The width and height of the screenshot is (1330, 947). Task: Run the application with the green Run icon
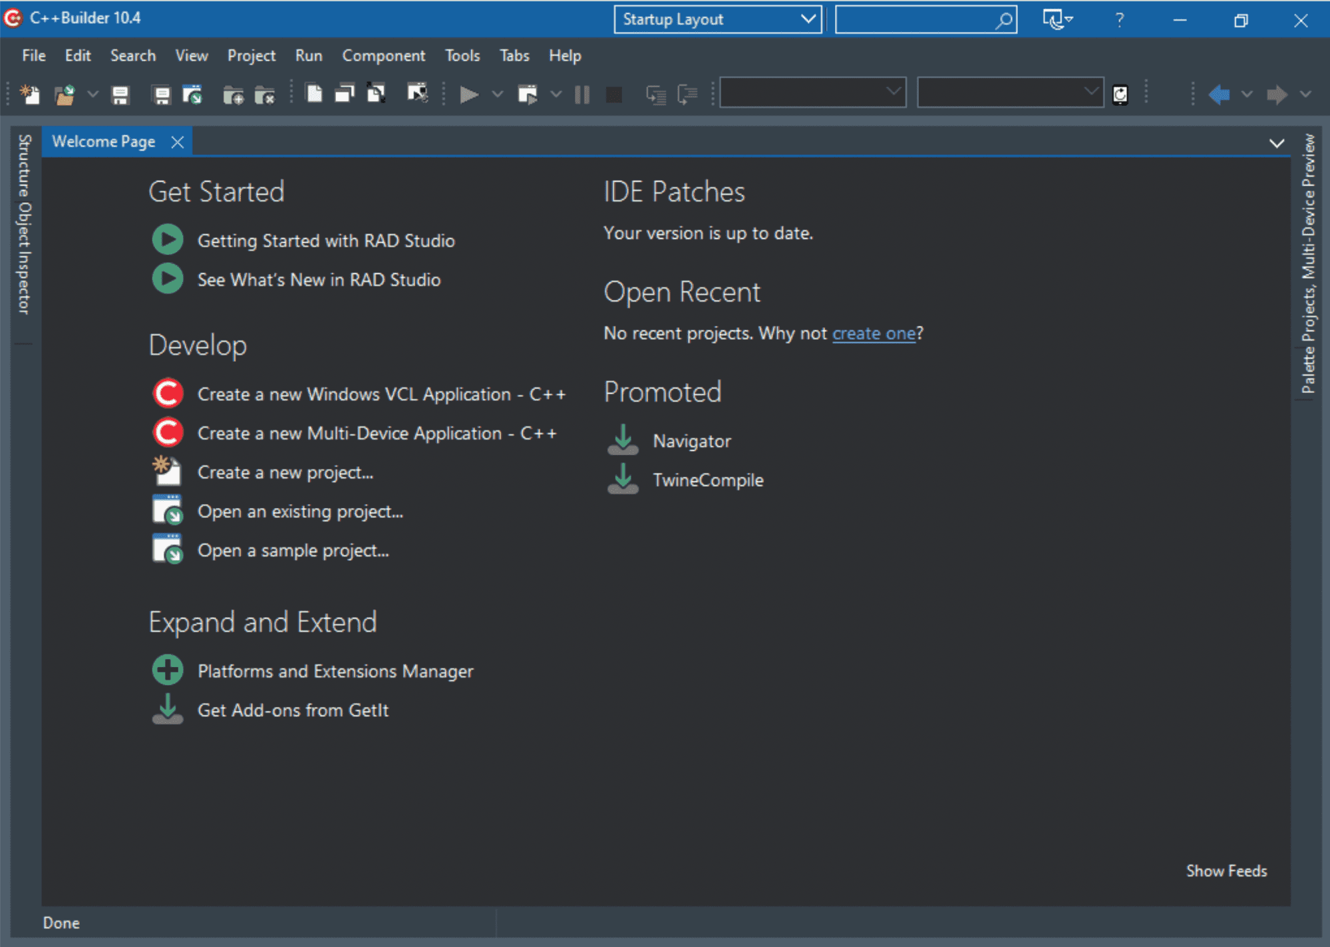(468, 94)
